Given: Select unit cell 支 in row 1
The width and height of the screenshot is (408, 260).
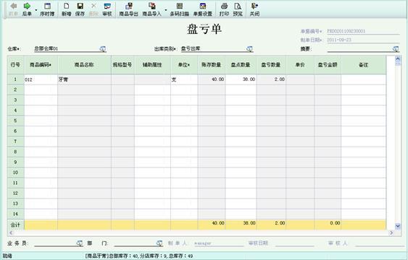Looking at the screenshot, I should pos(184,79).
